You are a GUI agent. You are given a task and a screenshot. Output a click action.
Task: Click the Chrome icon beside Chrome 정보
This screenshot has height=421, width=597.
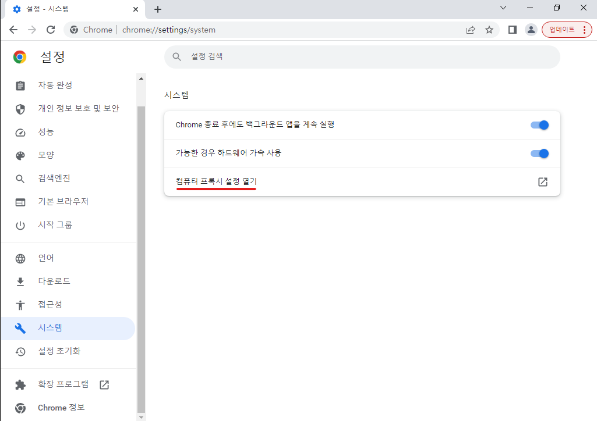[x=20, y=408]
